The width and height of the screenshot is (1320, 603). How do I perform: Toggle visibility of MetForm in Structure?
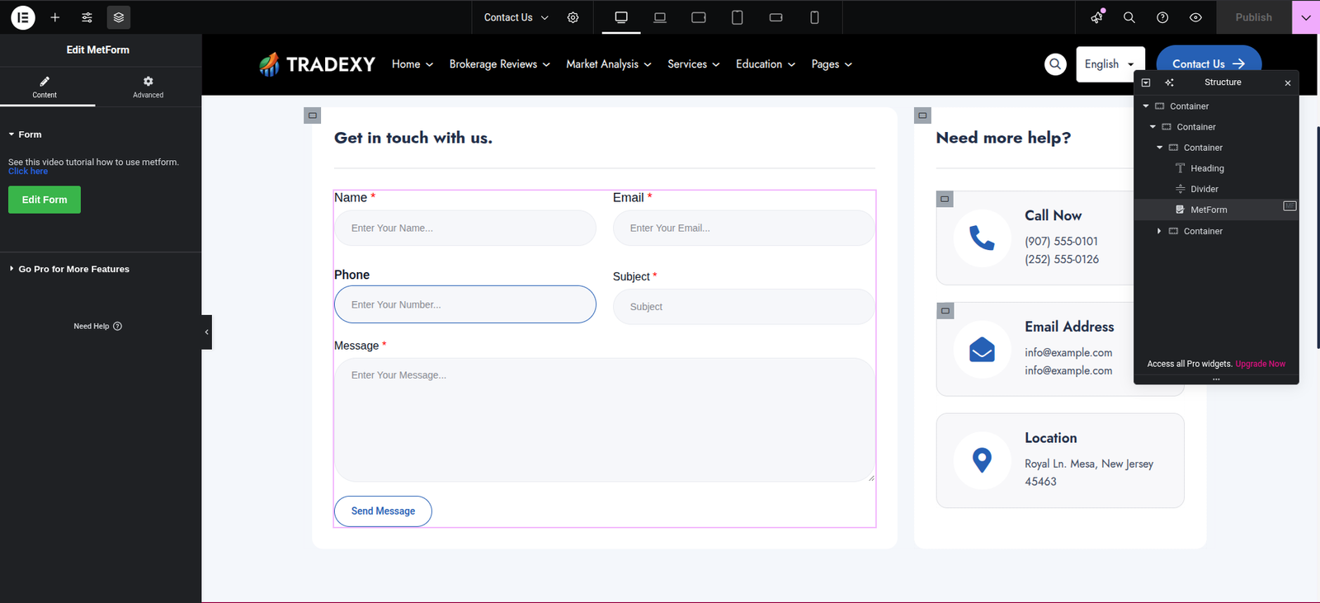click(x=1289, y=206)
